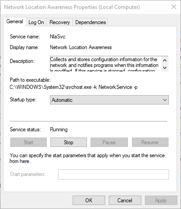Image resolution: width=181 pixels, height=209 pixels.
Task: Click inside the Description text box
Action: (x=106, y=64)
